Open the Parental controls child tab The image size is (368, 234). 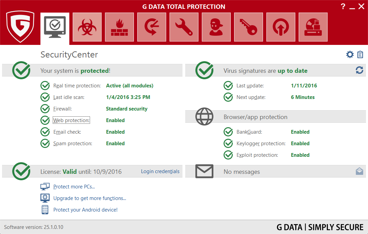216,27
